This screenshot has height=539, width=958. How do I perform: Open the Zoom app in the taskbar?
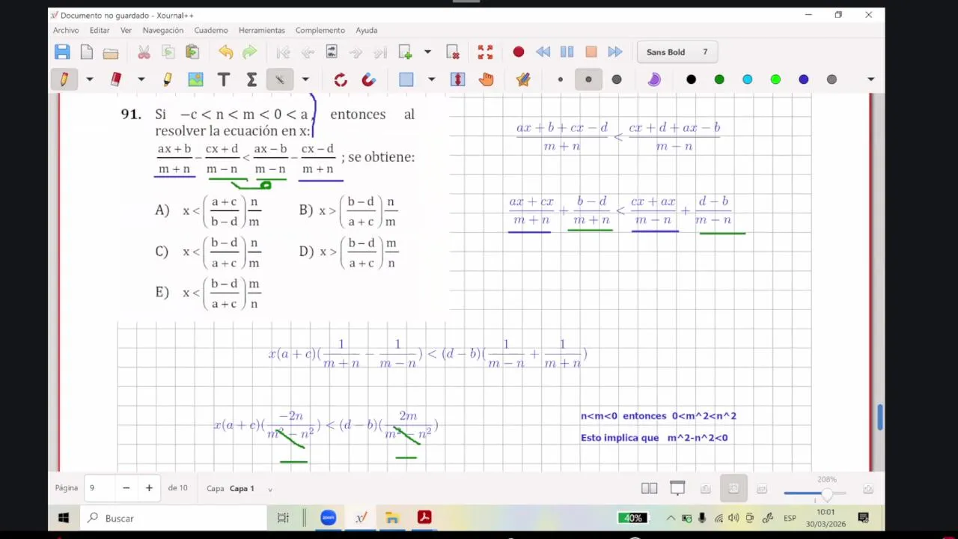328,517
